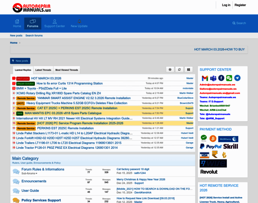Click the Bitcoin payment icon

coord(213,138)
